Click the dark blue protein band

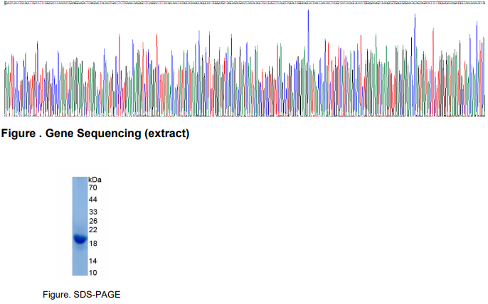(80, 239)
